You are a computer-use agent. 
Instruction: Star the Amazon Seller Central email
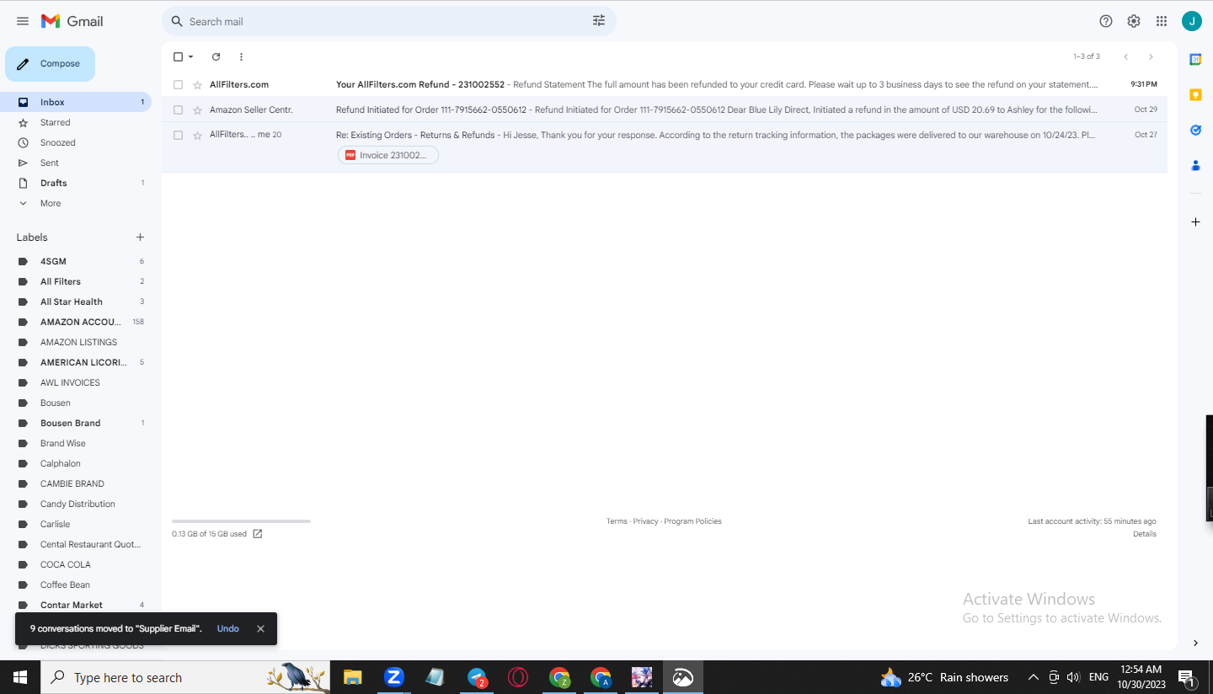click(198, 110)
